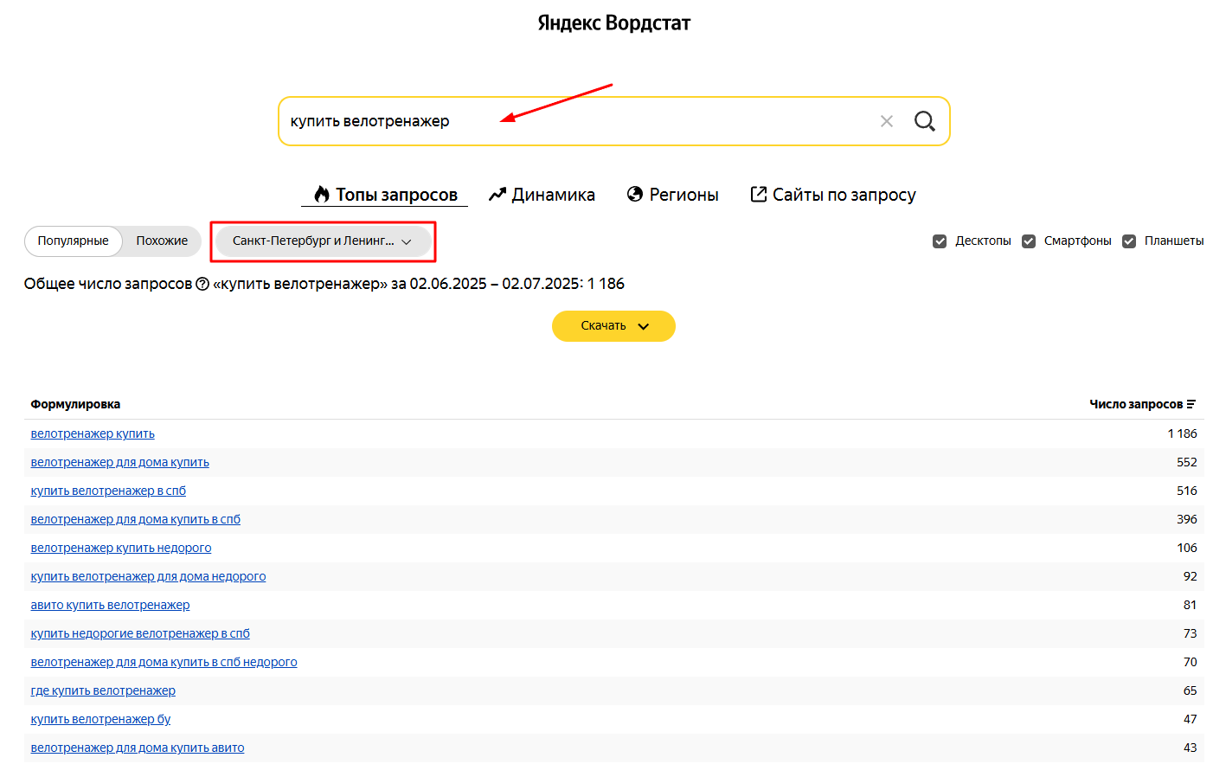
Task: Uncheck the Смартфоны checkbox
Action: click(x=1029, y=241)
